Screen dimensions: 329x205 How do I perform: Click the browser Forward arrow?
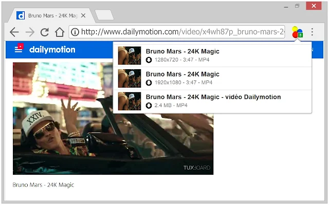(x=30, y=32)
